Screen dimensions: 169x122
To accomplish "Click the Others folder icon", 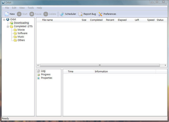I will (15, 40).
